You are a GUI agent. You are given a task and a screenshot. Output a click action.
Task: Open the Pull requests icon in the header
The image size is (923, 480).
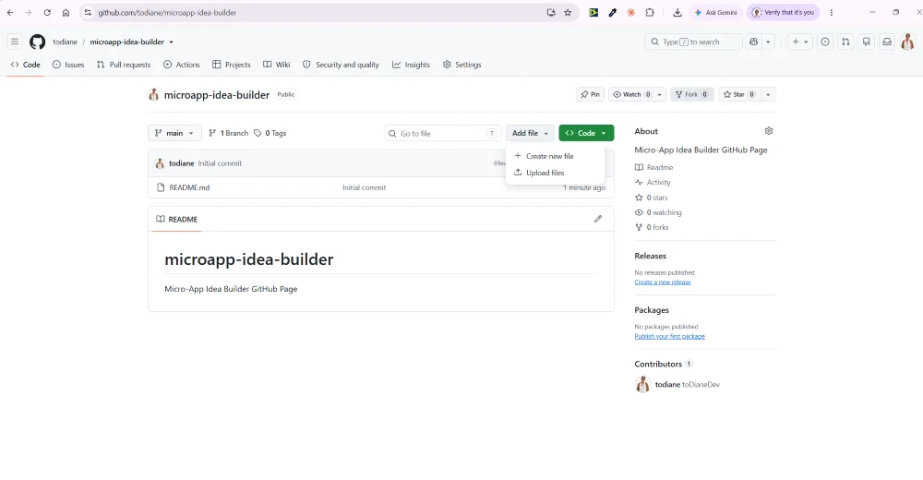point(845,42)
